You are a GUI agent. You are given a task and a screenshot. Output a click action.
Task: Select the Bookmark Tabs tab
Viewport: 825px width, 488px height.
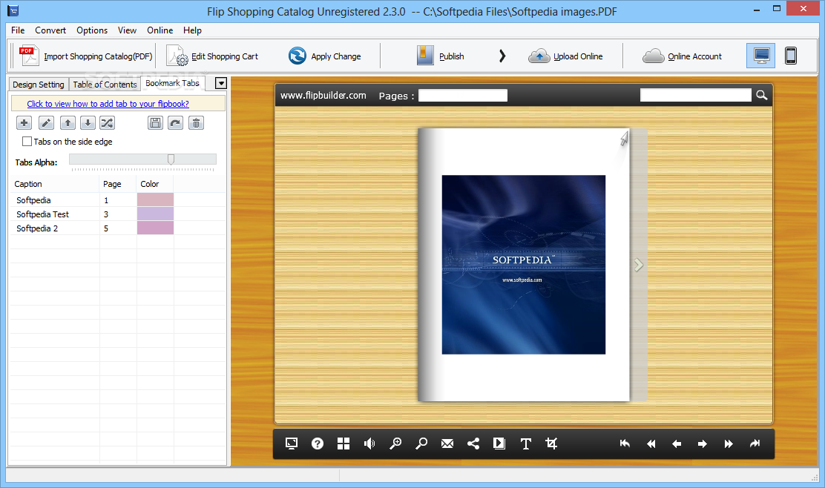173,83
